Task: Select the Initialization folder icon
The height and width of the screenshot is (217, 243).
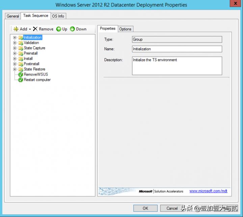Action: click(21, 38)
